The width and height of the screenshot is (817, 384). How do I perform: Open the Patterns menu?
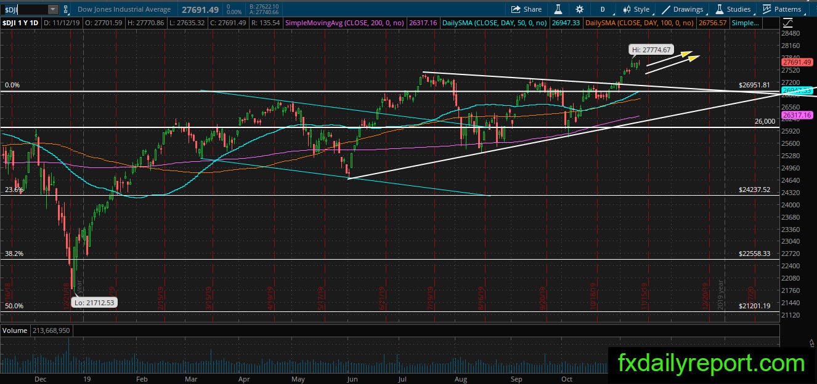[782, 9]
